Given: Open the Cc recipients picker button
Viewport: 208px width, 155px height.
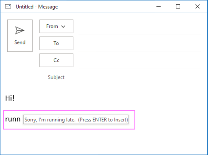Looking at the screenshot, I should tap(56, 60).
